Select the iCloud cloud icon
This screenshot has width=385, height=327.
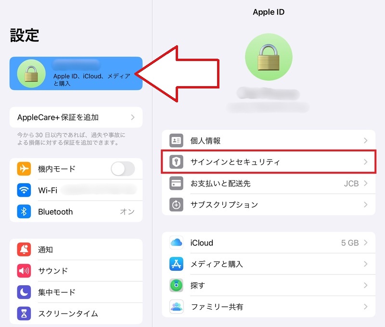(176, 243)
